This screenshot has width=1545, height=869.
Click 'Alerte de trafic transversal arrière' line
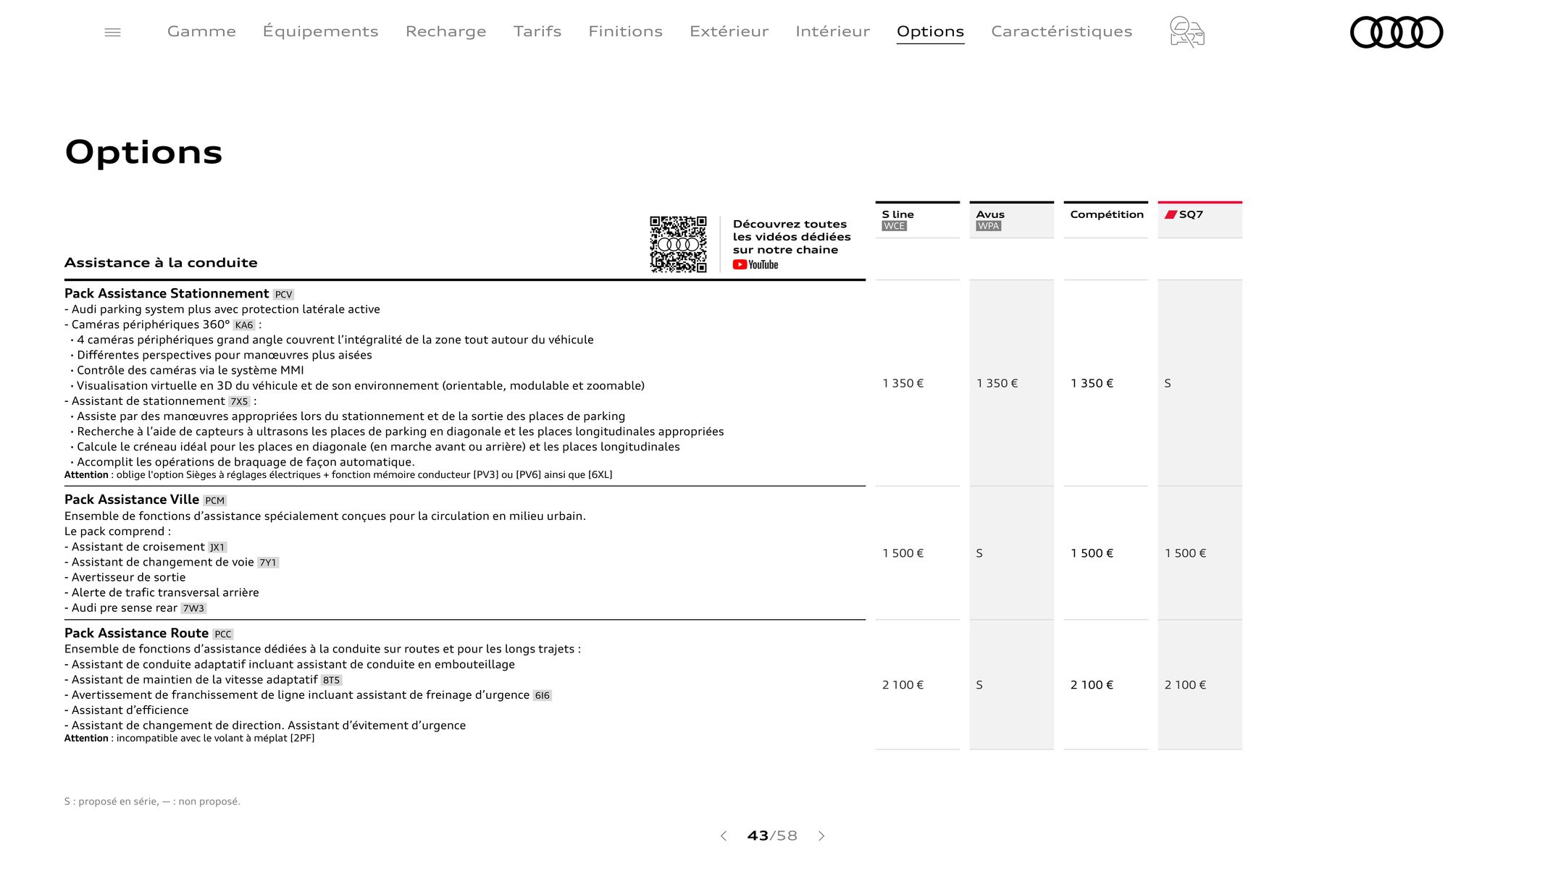pos(162,592)
